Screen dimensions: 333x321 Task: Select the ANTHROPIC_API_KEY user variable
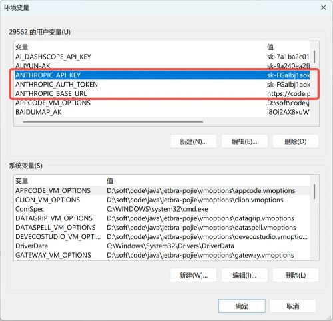click(x=163, y=75)
